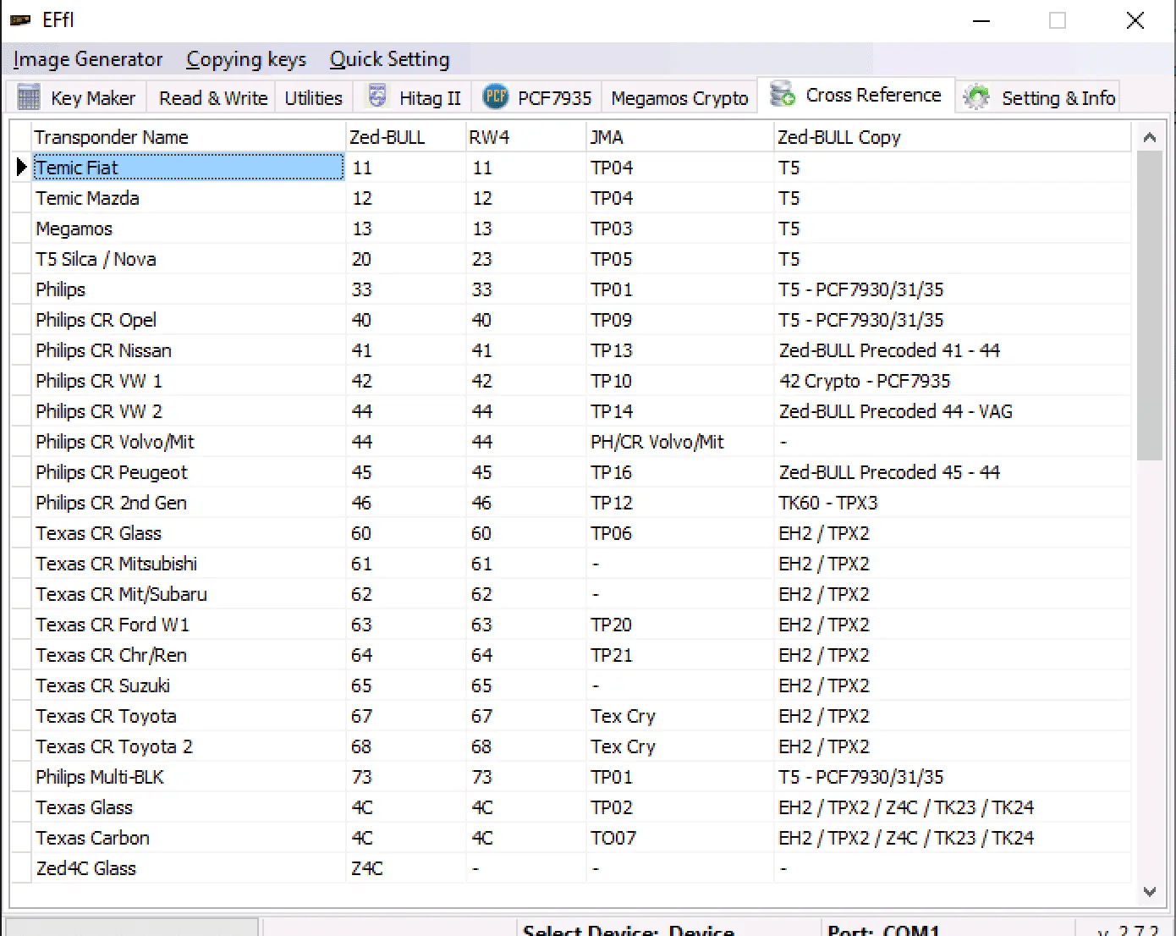Switch to the Megamos Crypto tab
The width and height of the screenshot is (1176, 936).
tap(679, 97)
